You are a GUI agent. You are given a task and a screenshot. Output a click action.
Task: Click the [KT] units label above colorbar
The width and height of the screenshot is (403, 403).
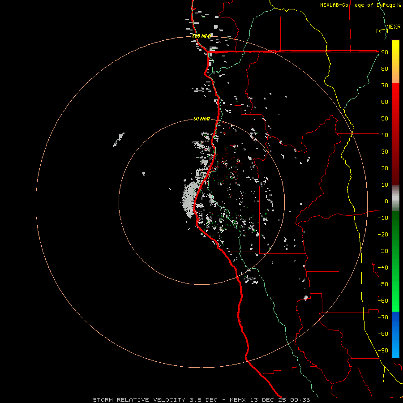382,31
